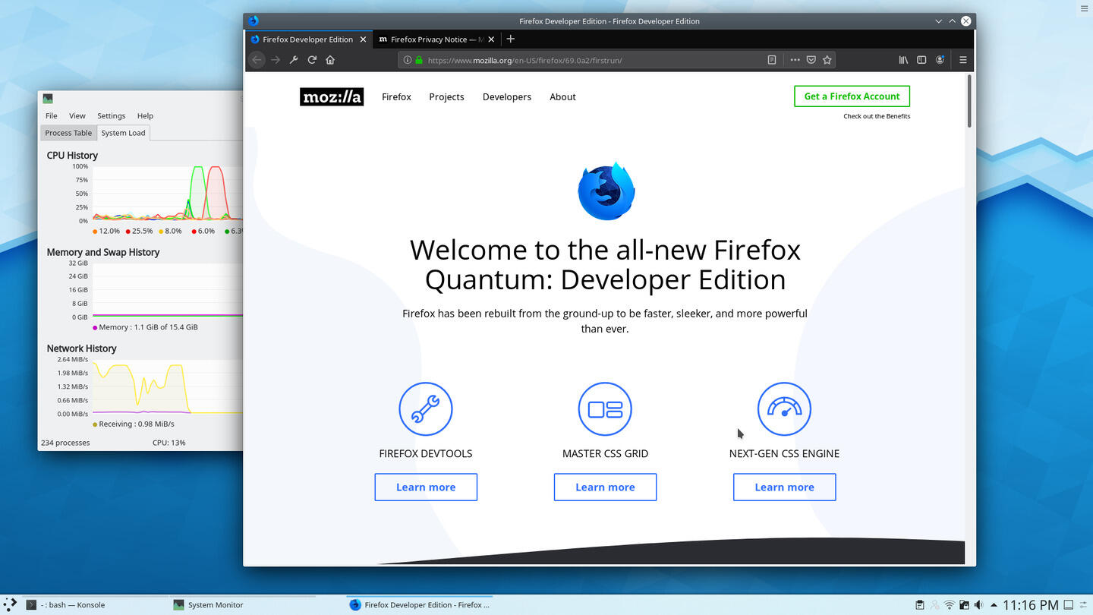Go back using the browser back arrow
Screen dimensions: 1093x615
coord(257,60)
